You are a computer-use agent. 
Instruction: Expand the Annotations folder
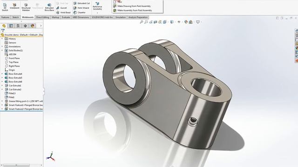(2, 46)
